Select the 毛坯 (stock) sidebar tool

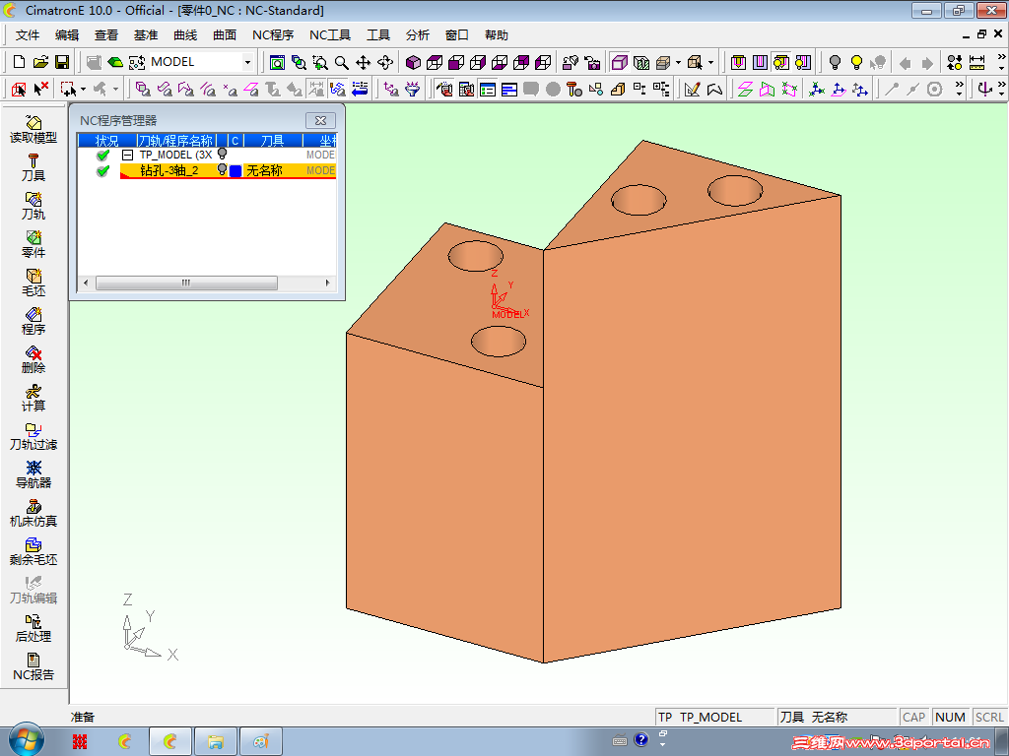pyautogui.click(x=34, y=283)
